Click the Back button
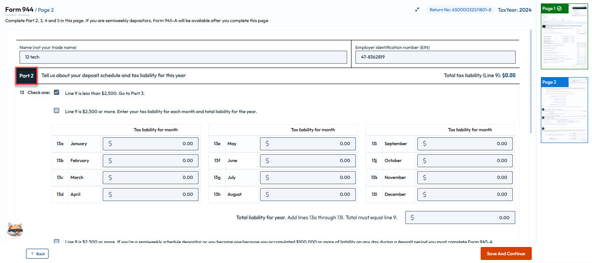The height and width of the screenshot is (263, 592). 37,253
